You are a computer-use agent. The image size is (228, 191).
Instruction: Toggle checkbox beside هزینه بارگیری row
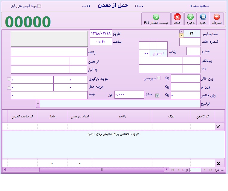click(x=9, y=79)
